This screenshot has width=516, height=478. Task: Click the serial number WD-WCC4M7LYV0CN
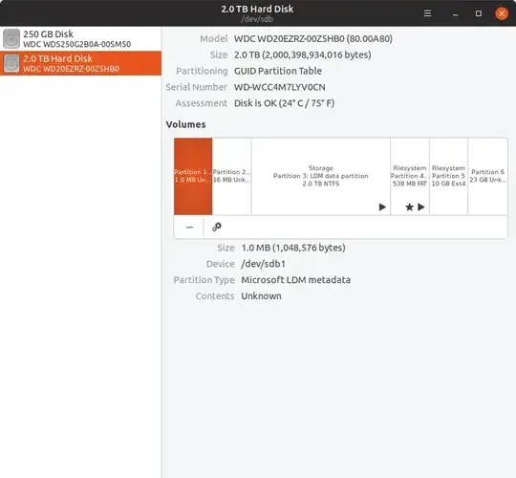point(279,87)
